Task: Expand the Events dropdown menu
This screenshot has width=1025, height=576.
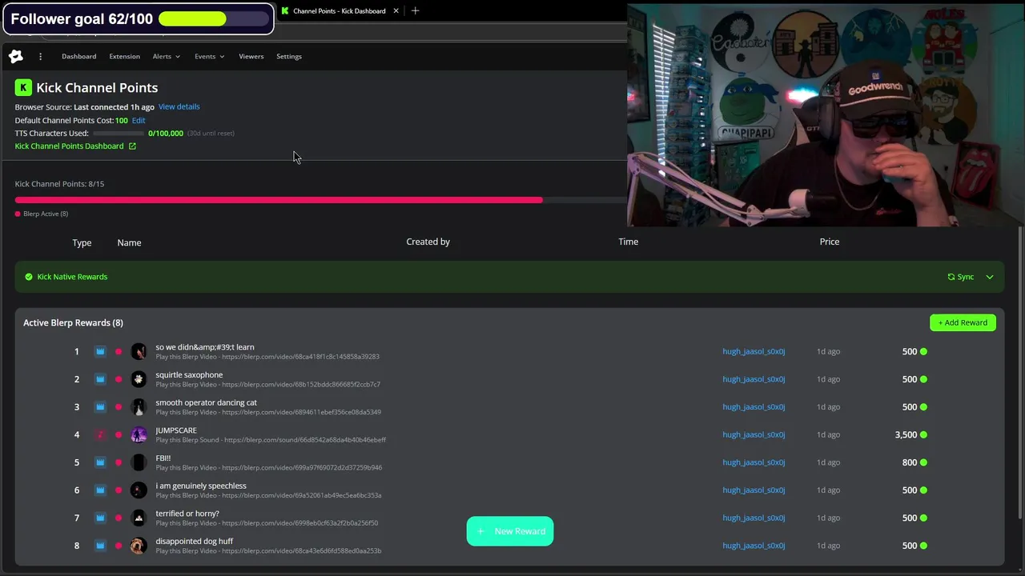Action: 209,56
